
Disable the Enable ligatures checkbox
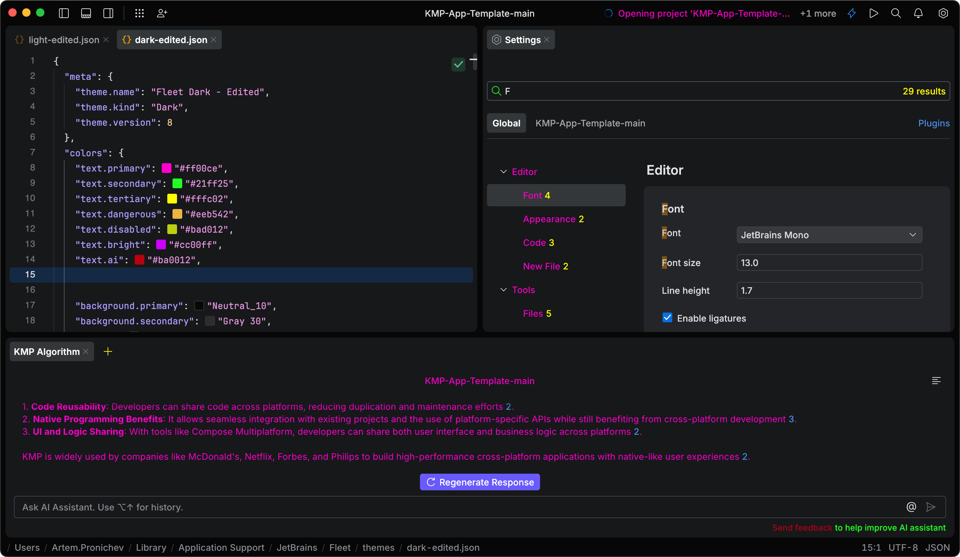(x=667, y=318)
